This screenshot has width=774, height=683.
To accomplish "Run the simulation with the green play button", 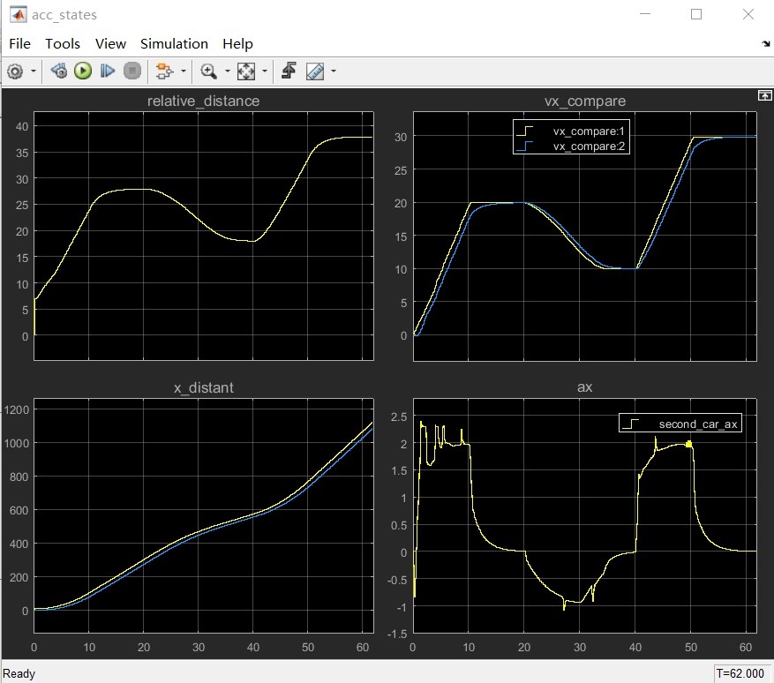I will (83, 71).
